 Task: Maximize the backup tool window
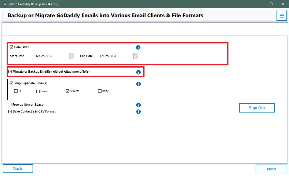pyautogui.click(x=271, y=4)
